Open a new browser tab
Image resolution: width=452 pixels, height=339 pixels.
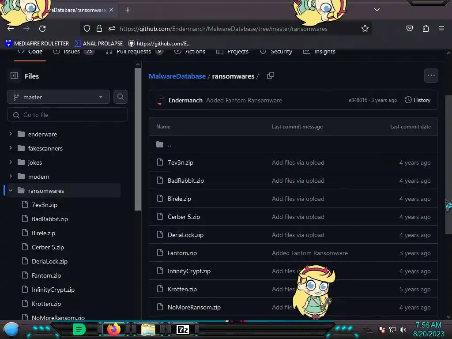[x=128, y=10]
